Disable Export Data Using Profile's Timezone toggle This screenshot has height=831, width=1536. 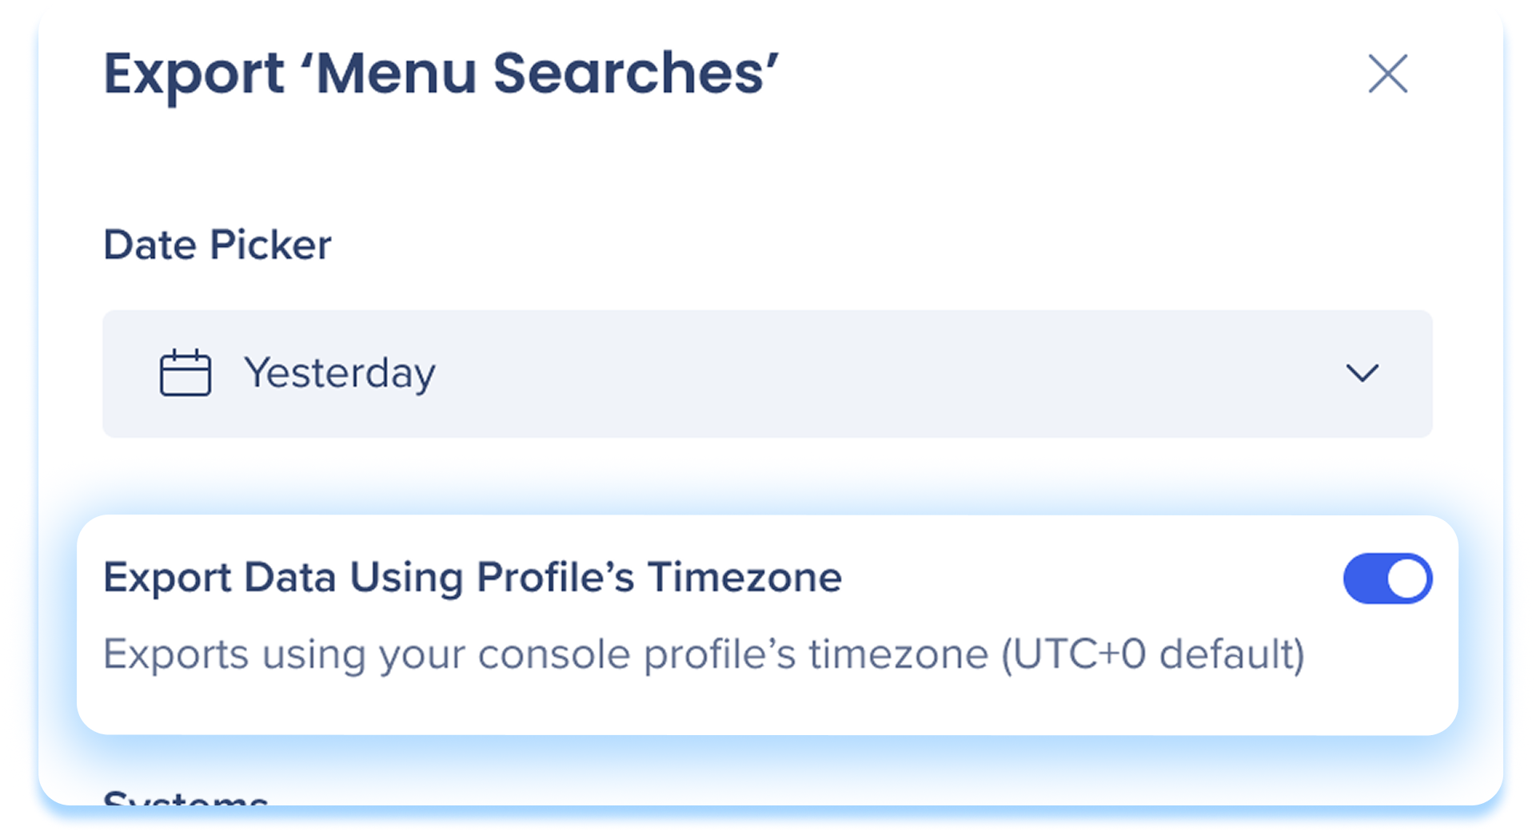[1387, 579]
